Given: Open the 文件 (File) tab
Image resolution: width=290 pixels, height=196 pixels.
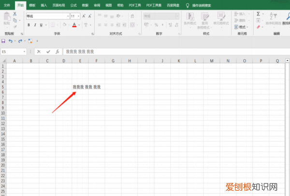Looking at the screenshot, I should [7, 5].
